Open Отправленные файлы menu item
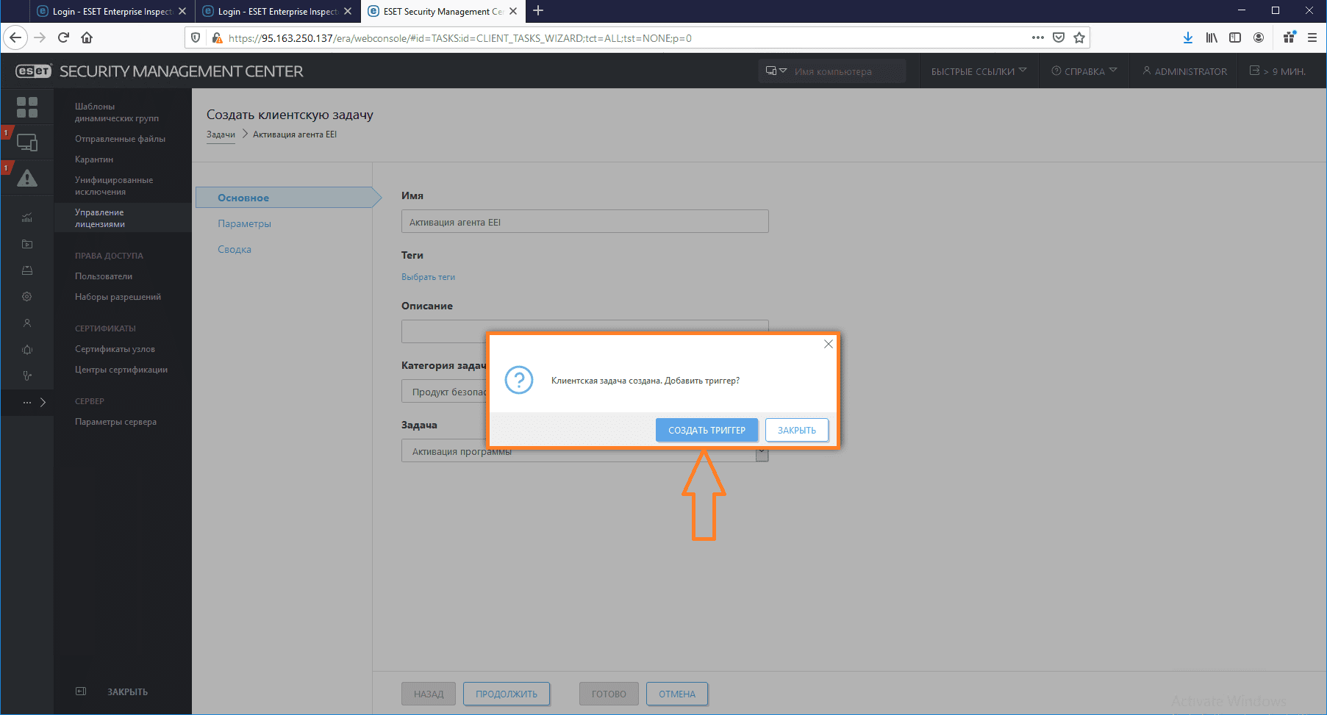Screen dimensions: 1327x715 click(x=120, y=139)
